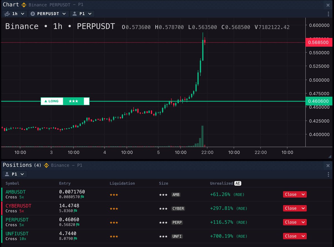Close the Chart panel
Screen dimensions: 334x247
(x=328, y=5)
